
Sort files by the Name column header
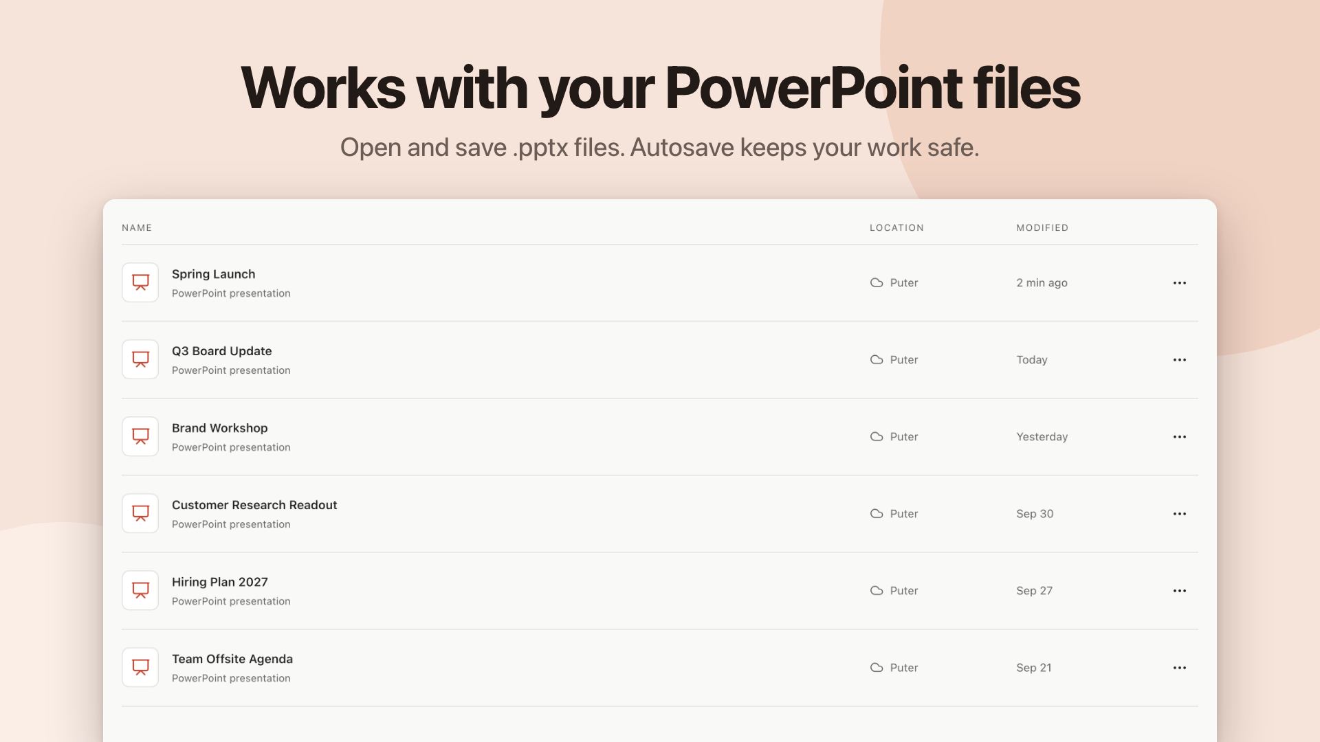(137, 227)
